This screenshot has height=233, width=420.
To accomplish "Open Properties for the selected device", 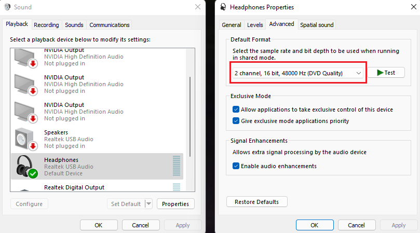I will click(x=175, y=204).
